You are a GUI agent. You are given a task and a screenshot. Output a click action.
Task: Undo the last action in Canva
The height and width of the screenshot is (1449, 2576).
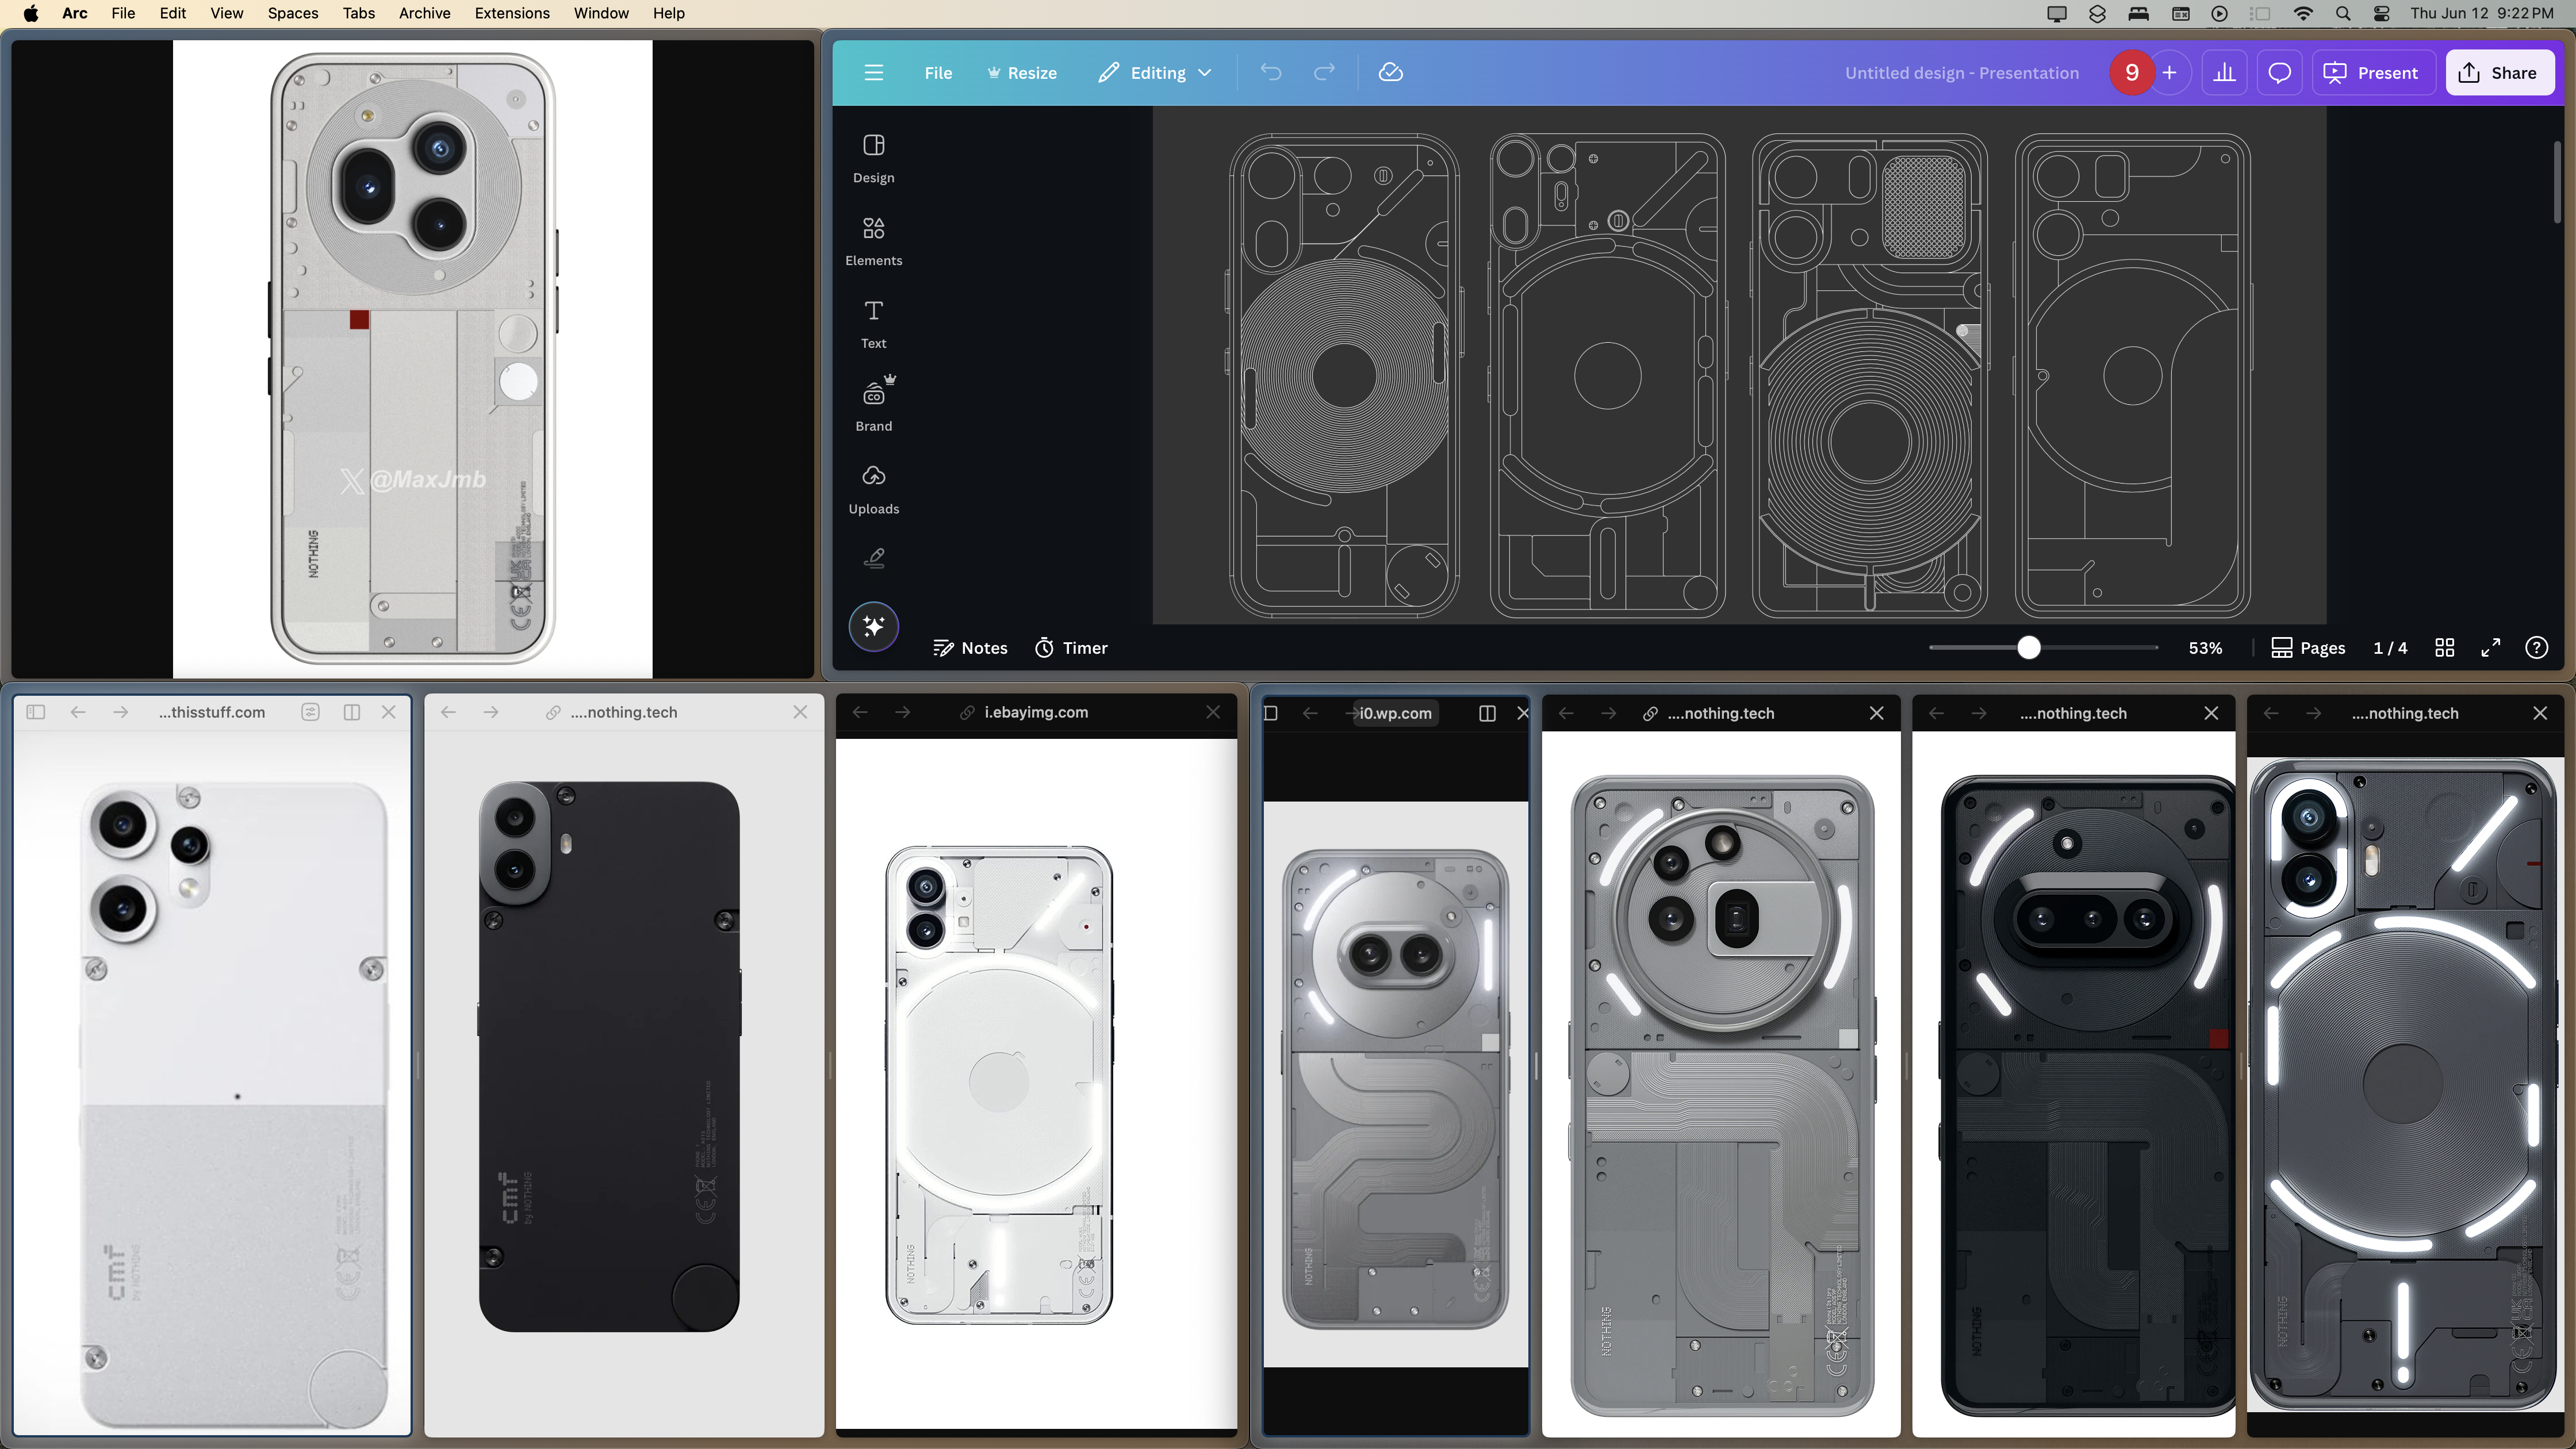[1271, 72]
